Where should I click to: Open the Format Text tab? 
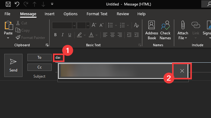[97, 14]
